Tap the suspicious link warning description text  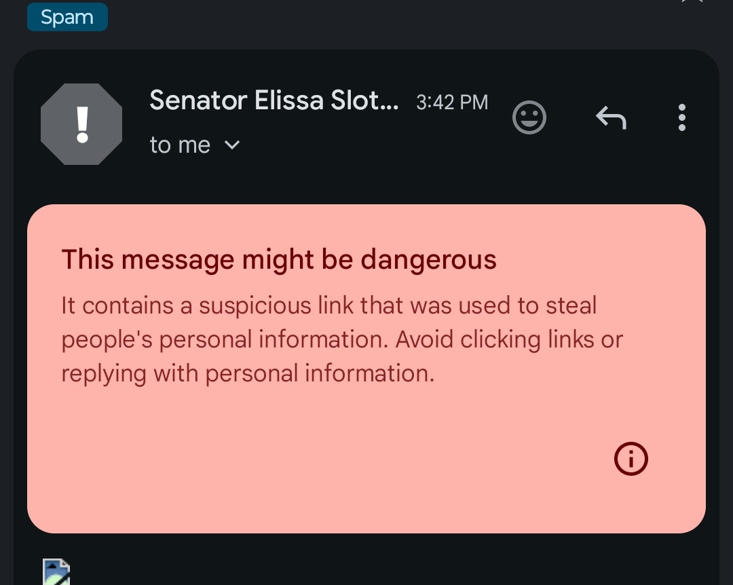pyautogui.click(x=328, y=306)
